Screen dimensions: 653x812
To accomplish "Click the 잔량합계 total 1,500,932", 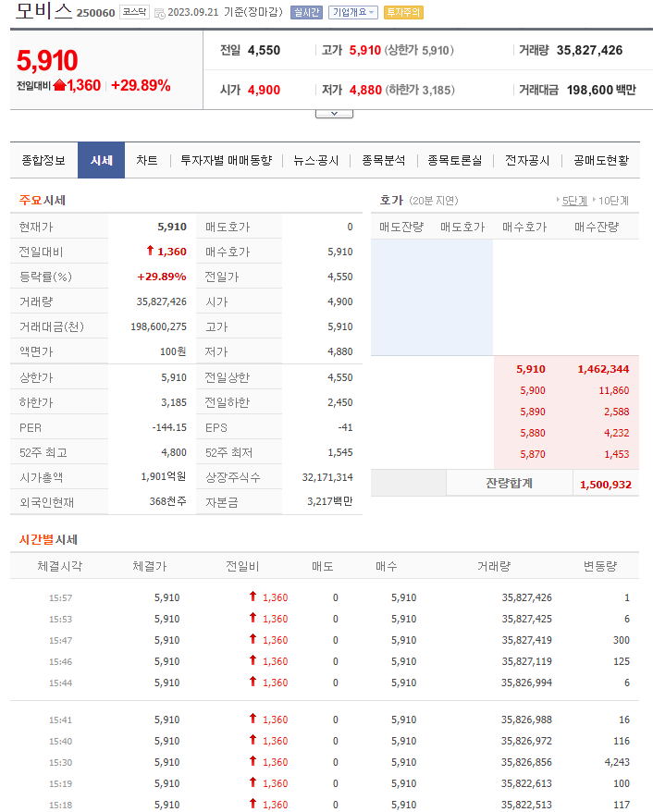I will (x=605, y=485).
